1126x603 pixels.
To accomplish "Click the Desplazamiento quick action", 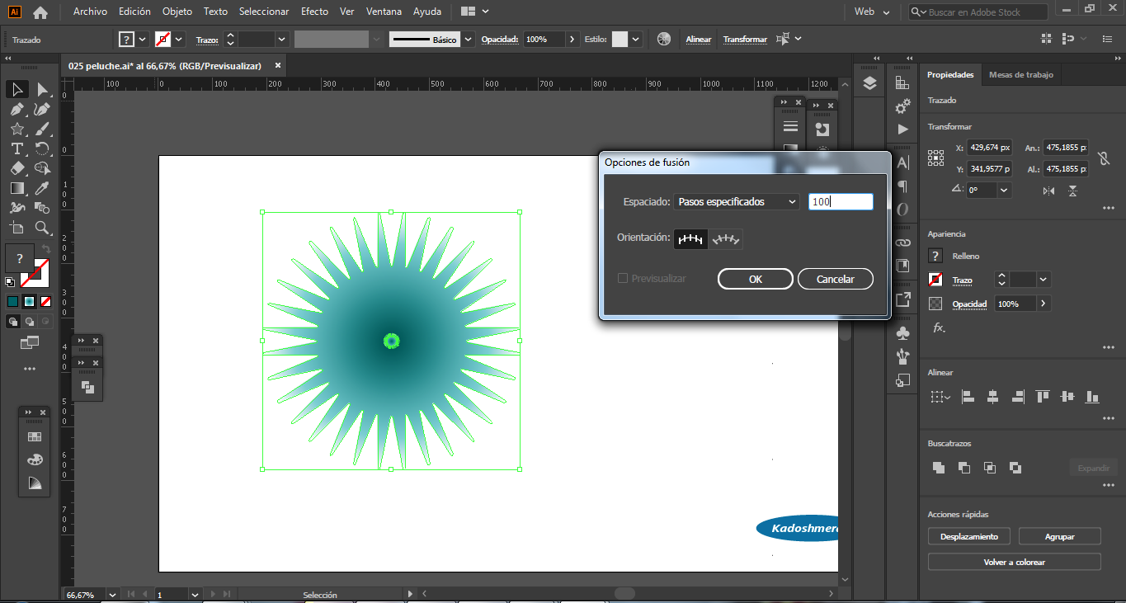I will (969, 536).
